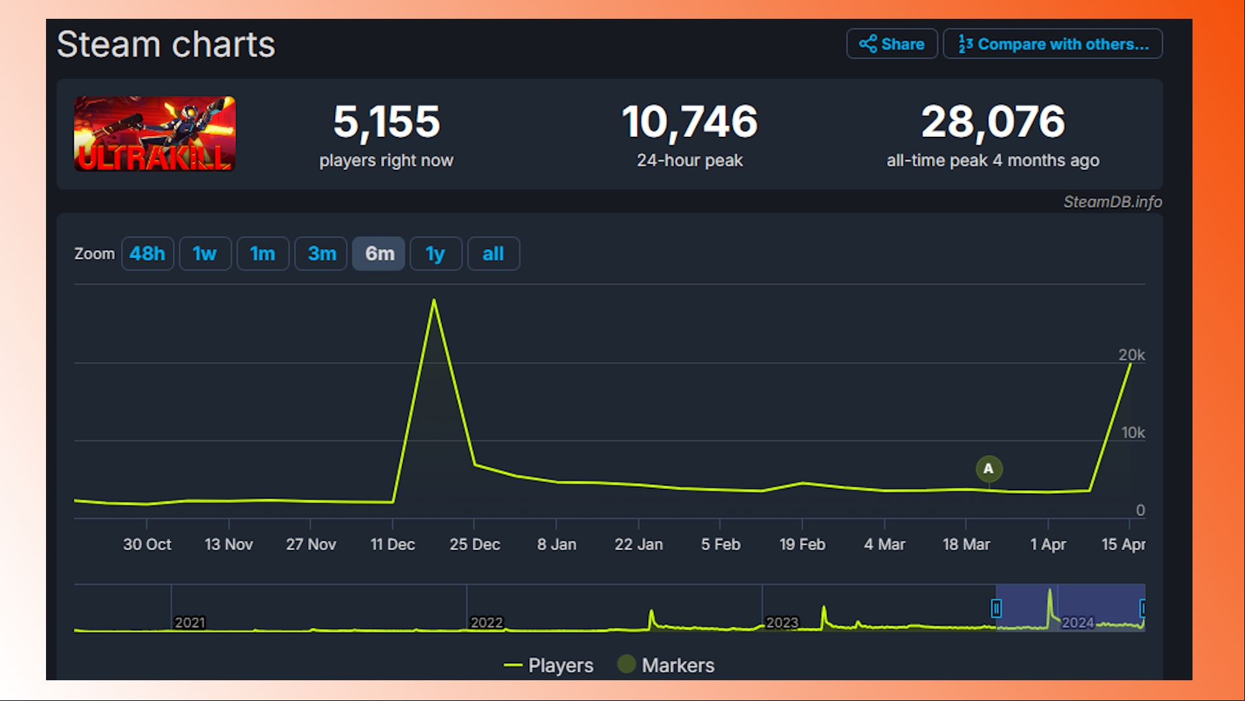
Task: Show all-time data with 'all' zoom
Action: [x=493, y=254]
